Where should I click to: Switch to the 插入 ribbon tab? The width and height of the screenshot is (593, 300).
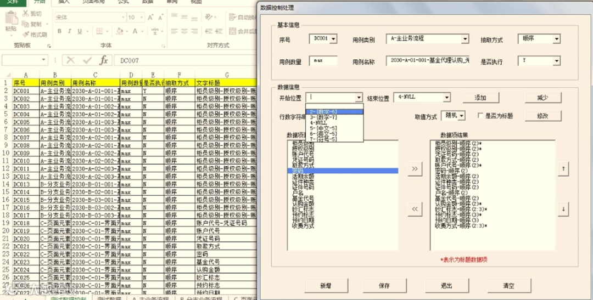coord(64,2)
